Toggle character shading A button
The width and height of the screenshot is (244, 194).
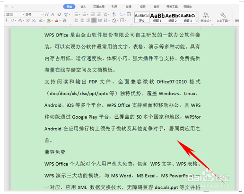coord(64,20)
